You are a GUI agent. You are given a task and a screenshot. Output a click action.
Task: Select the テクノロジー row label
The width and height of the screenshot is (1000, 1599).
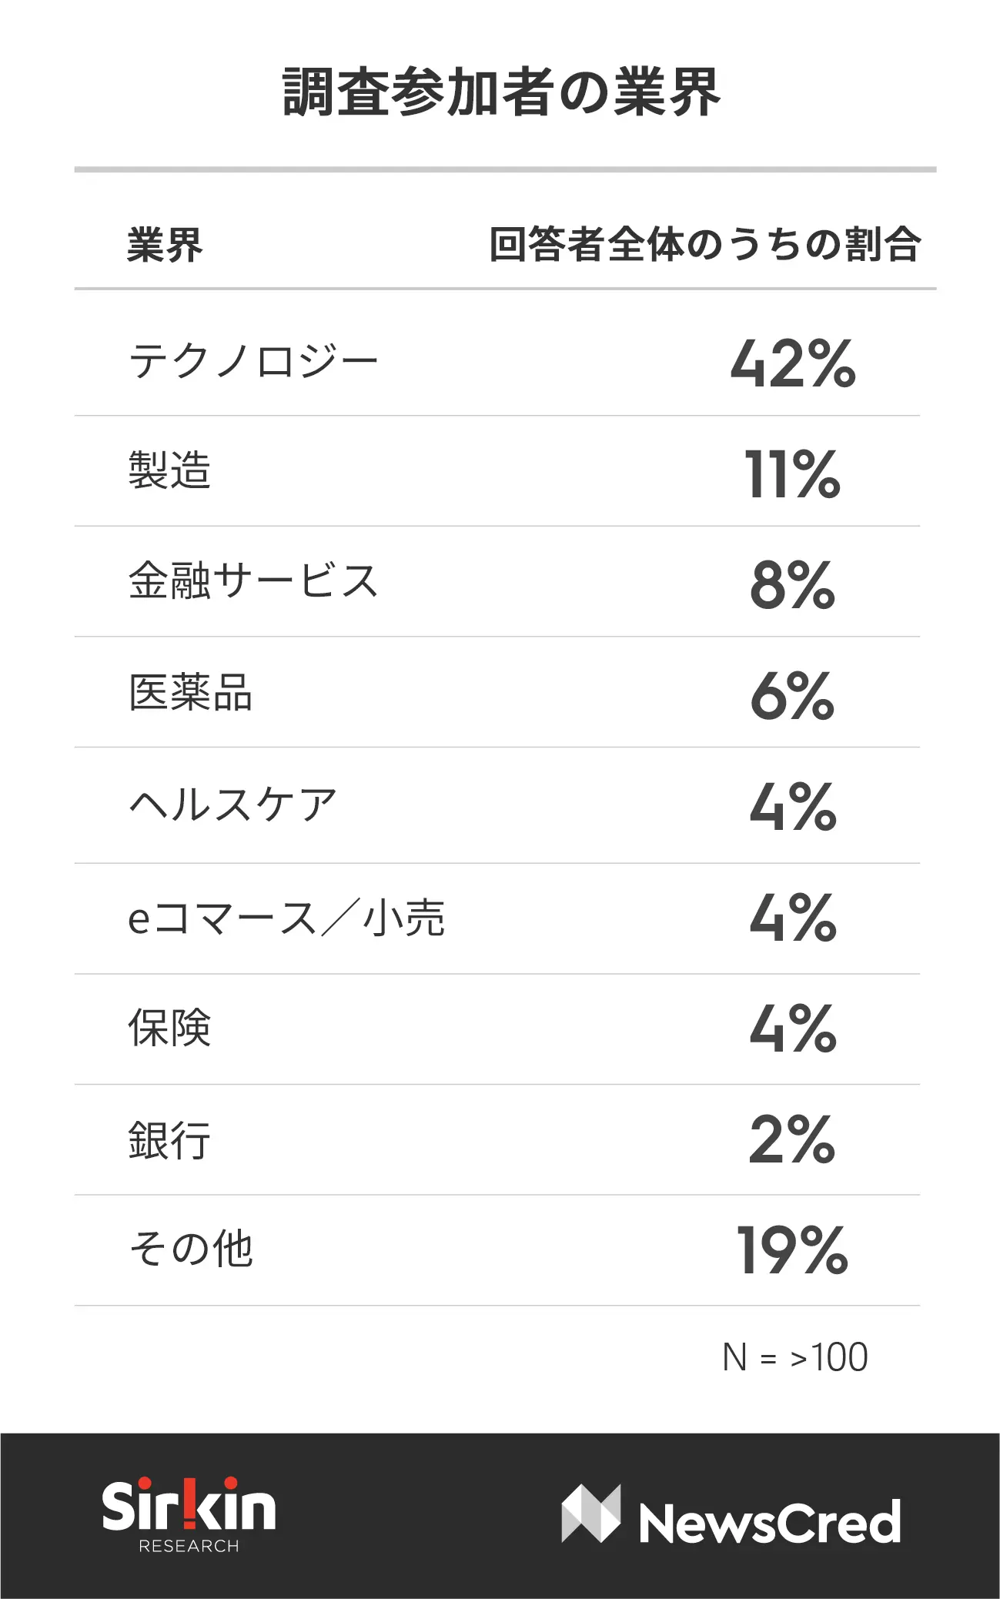pos(253,361)
